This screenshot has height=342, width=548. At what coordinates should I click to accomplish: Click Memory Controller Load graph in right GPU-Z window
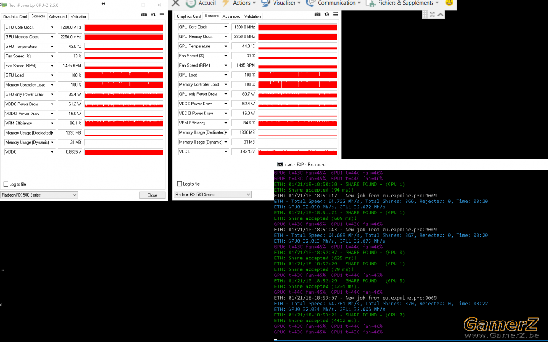pyautogui.click(x=297, y=84)
